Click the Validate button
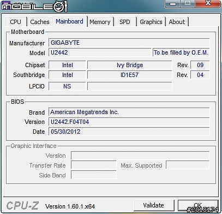222x214 pixels. click(x=154, y=205)
